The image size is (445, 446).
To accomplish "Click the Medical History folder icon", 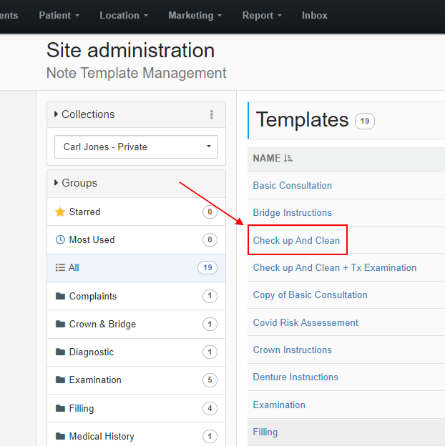I will pos(60,436).
